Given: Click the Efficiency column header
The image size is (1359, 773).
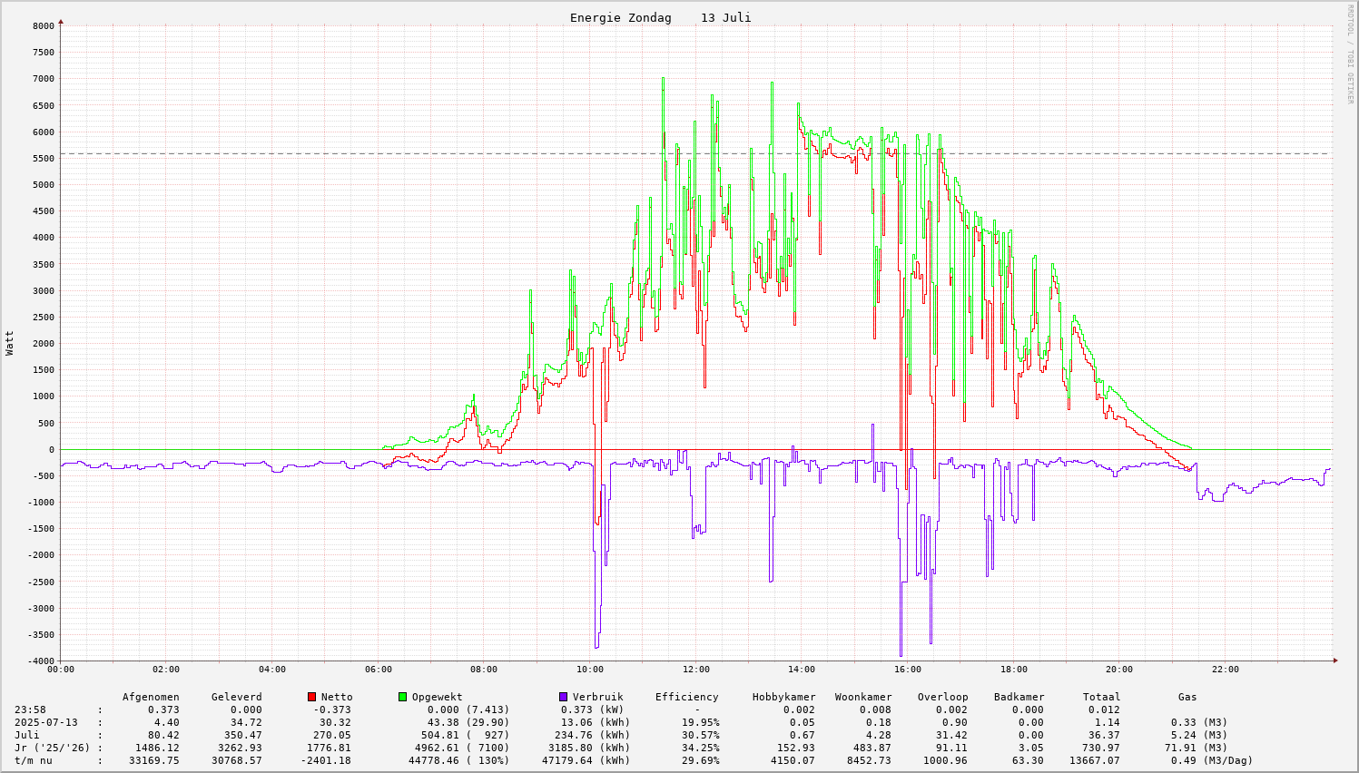Looking at the screenshot, I should point(686,697).
